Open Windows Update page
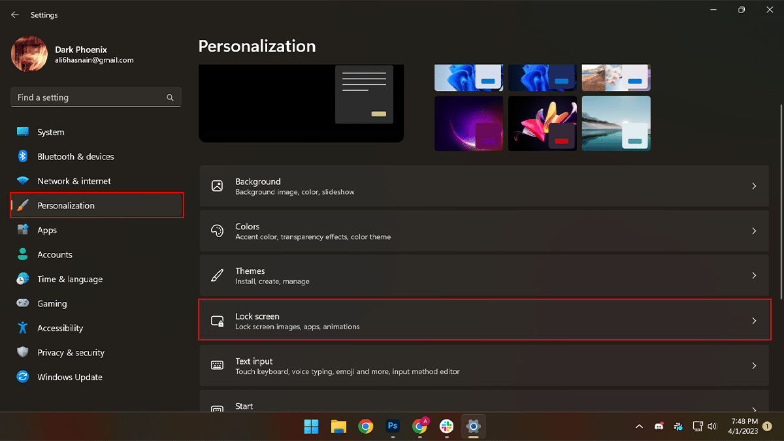The image size is (784, 441). point(69,377)
